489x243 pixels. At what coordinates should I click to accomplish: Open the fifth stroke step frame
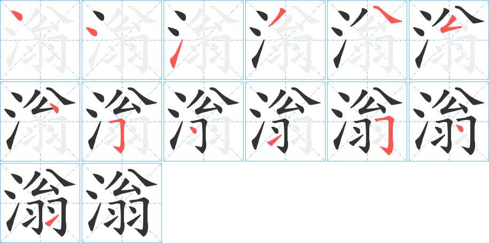coord(367,40)
